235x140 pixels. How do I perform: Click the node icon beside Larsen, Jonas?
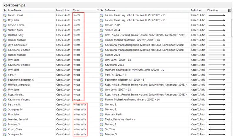coord(5,15)
